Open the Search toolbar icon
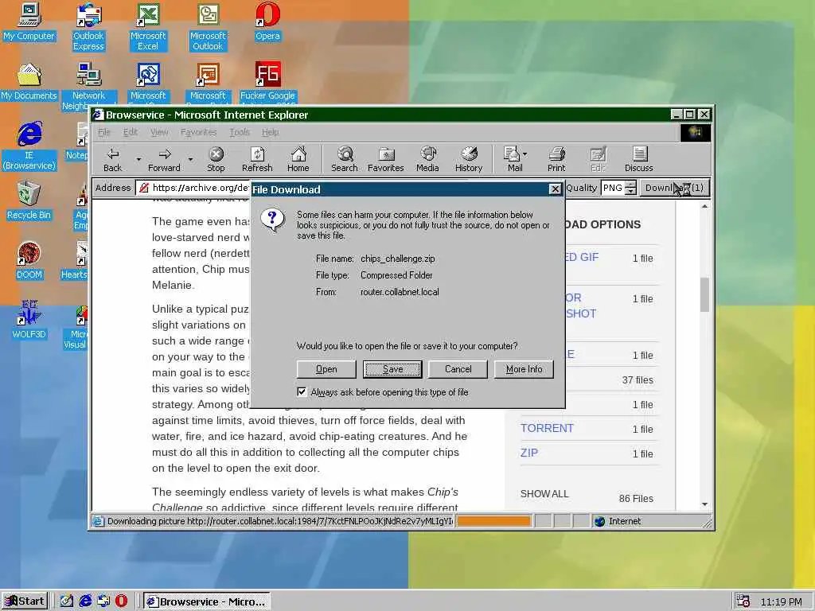815x611 pixels. pos(345,159)
